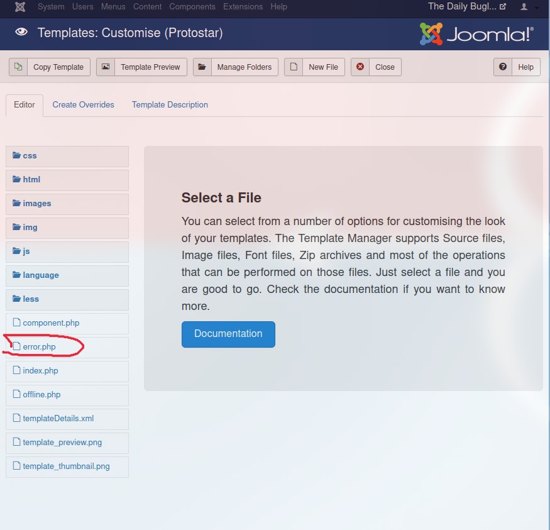Click the Template Preview image icon
Screen dimensions: 550x530
106,67
